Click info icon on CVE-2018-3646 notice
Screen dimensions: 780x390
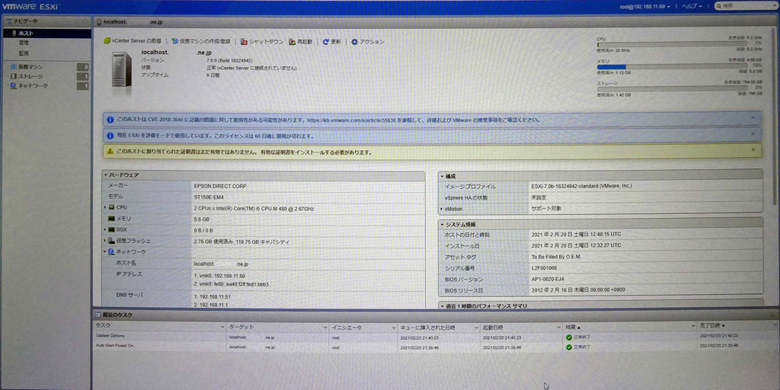110,120
